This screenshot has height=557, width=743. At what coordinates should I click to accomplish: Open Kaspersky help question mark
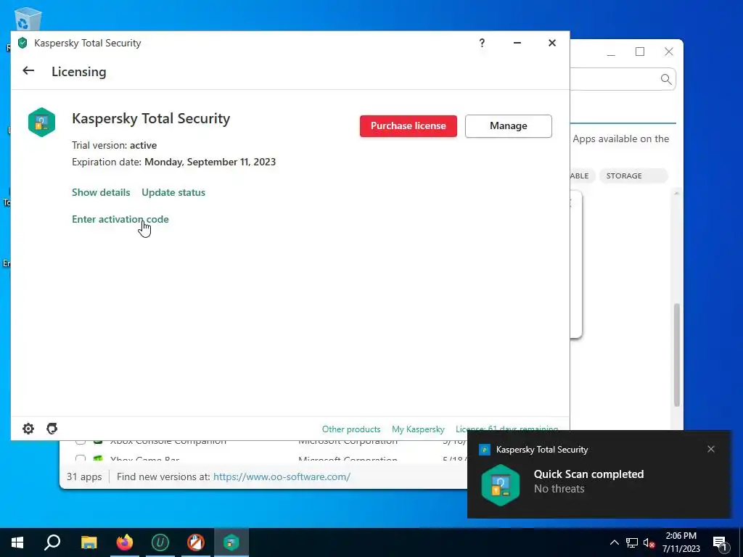[482, 43]
